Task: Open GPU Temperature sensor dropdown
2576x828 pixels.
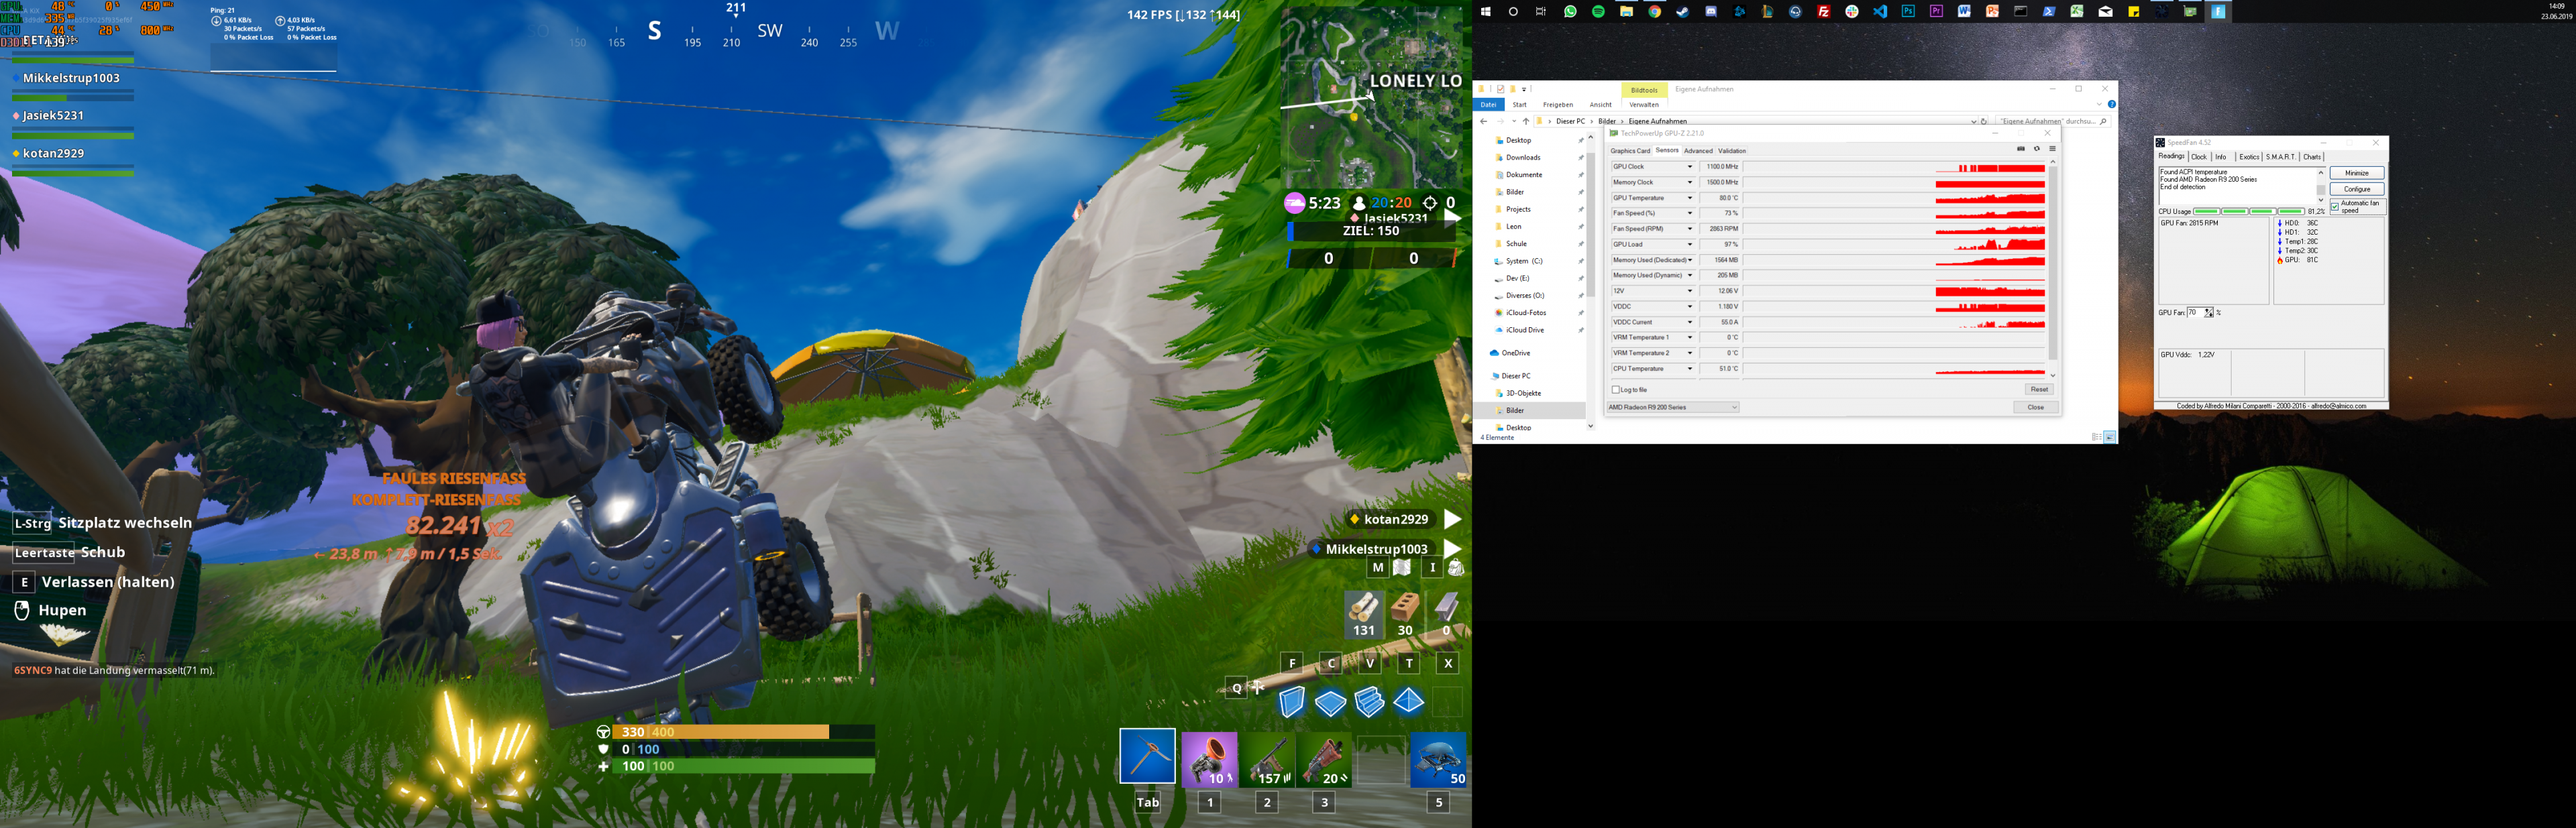Action: tap(1690, 198)
